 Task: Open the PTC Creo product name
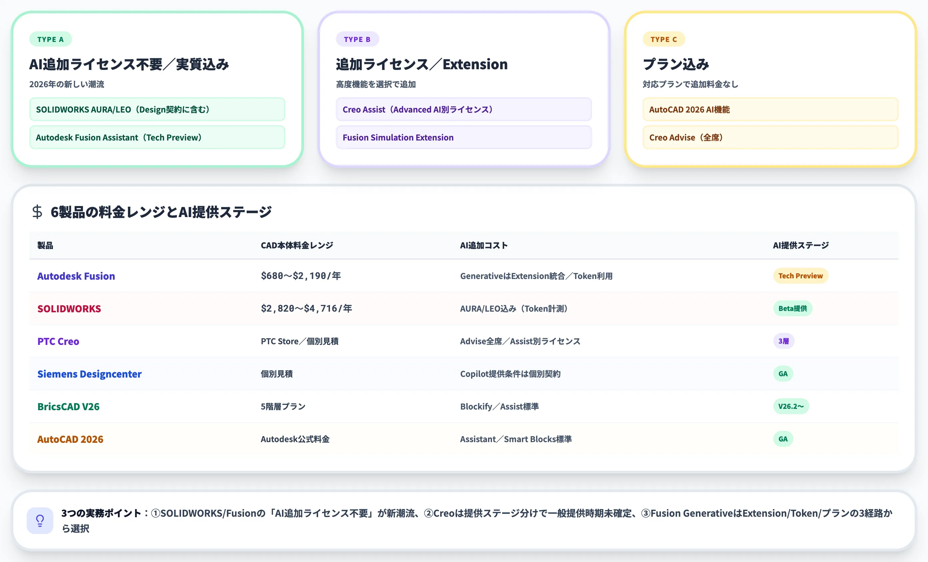tap(58, 341)
